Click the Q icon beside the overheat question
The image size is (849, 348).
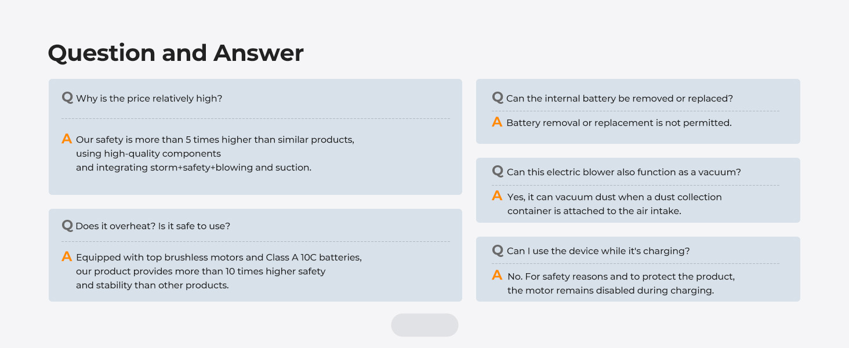click(x=67, y=225)
